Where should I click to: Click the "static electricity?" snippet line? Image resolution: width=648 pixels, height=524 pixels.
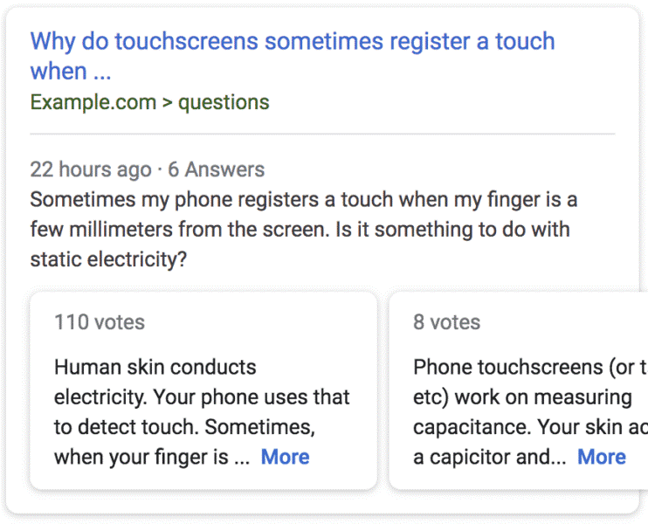pos(108,260)
